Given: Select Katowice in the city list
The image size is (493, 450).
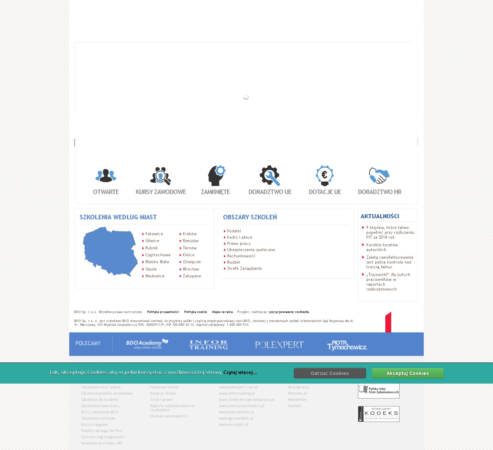Looking at the screenshot, I should pyautogui.click(x=154, y=234).
